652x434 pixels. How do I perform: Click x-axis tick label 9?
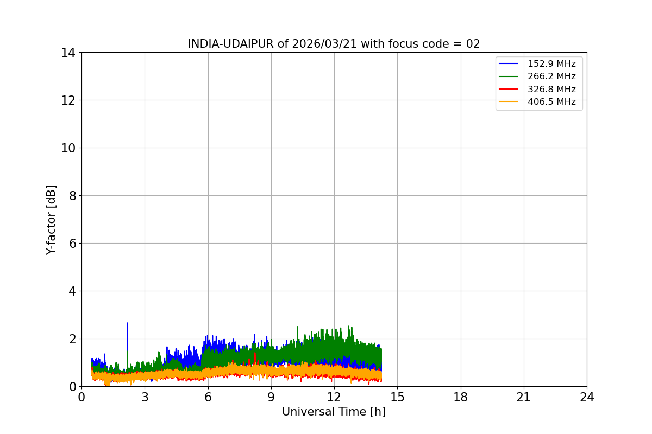271,397
